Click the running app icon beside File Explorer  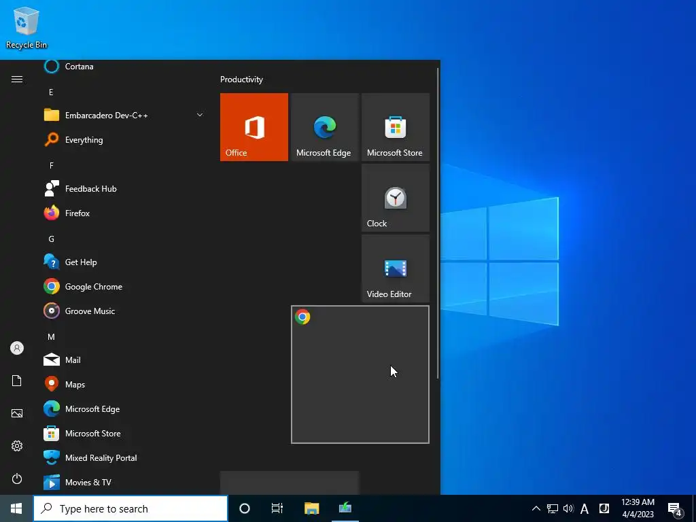point(345,508)
